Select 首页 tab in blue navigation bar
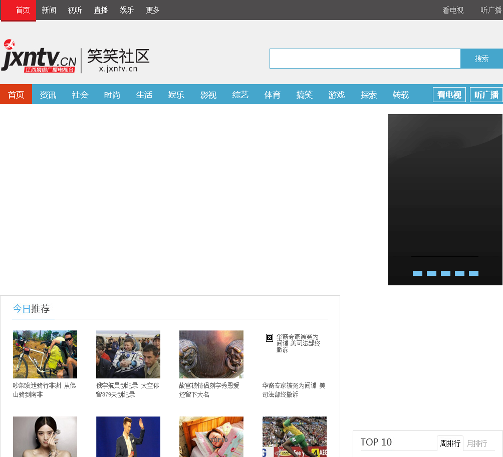 [x=16, y=95]
